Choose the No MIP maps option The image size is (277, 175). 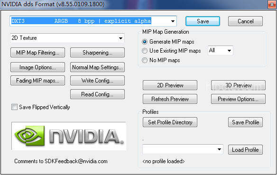click(x=145, y=60)
